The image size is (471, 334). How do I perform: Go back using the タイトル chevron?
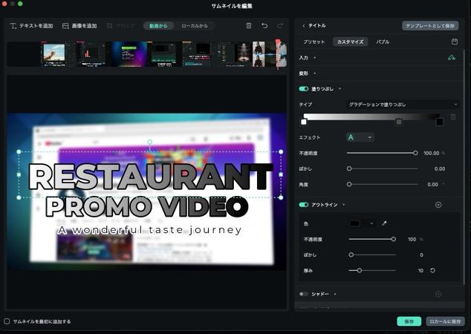(x=304, y=26)
